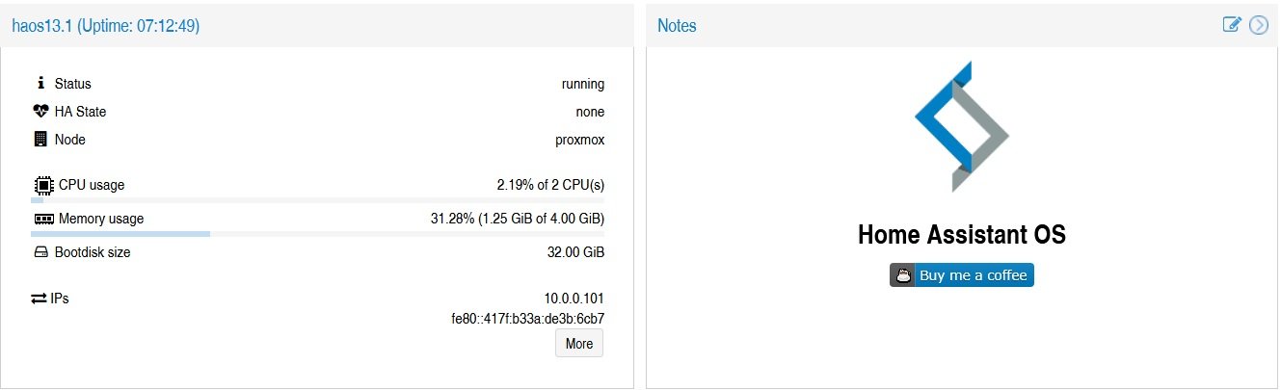Click the Home Assistant OS heading
Image resolution: width=1281 pixels, height=390 pixels.
click(x=962, y=235)
